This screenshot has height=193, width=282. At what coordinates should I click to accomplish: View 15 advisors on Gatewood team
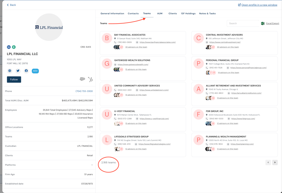(136, 69)
